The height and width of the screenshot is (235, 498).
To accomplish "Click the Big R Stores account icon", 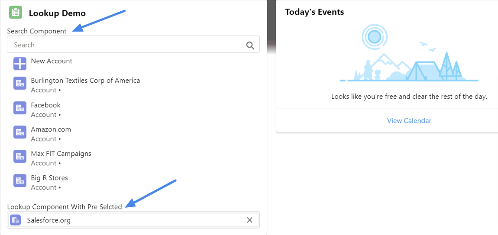I will click(20, 181).
